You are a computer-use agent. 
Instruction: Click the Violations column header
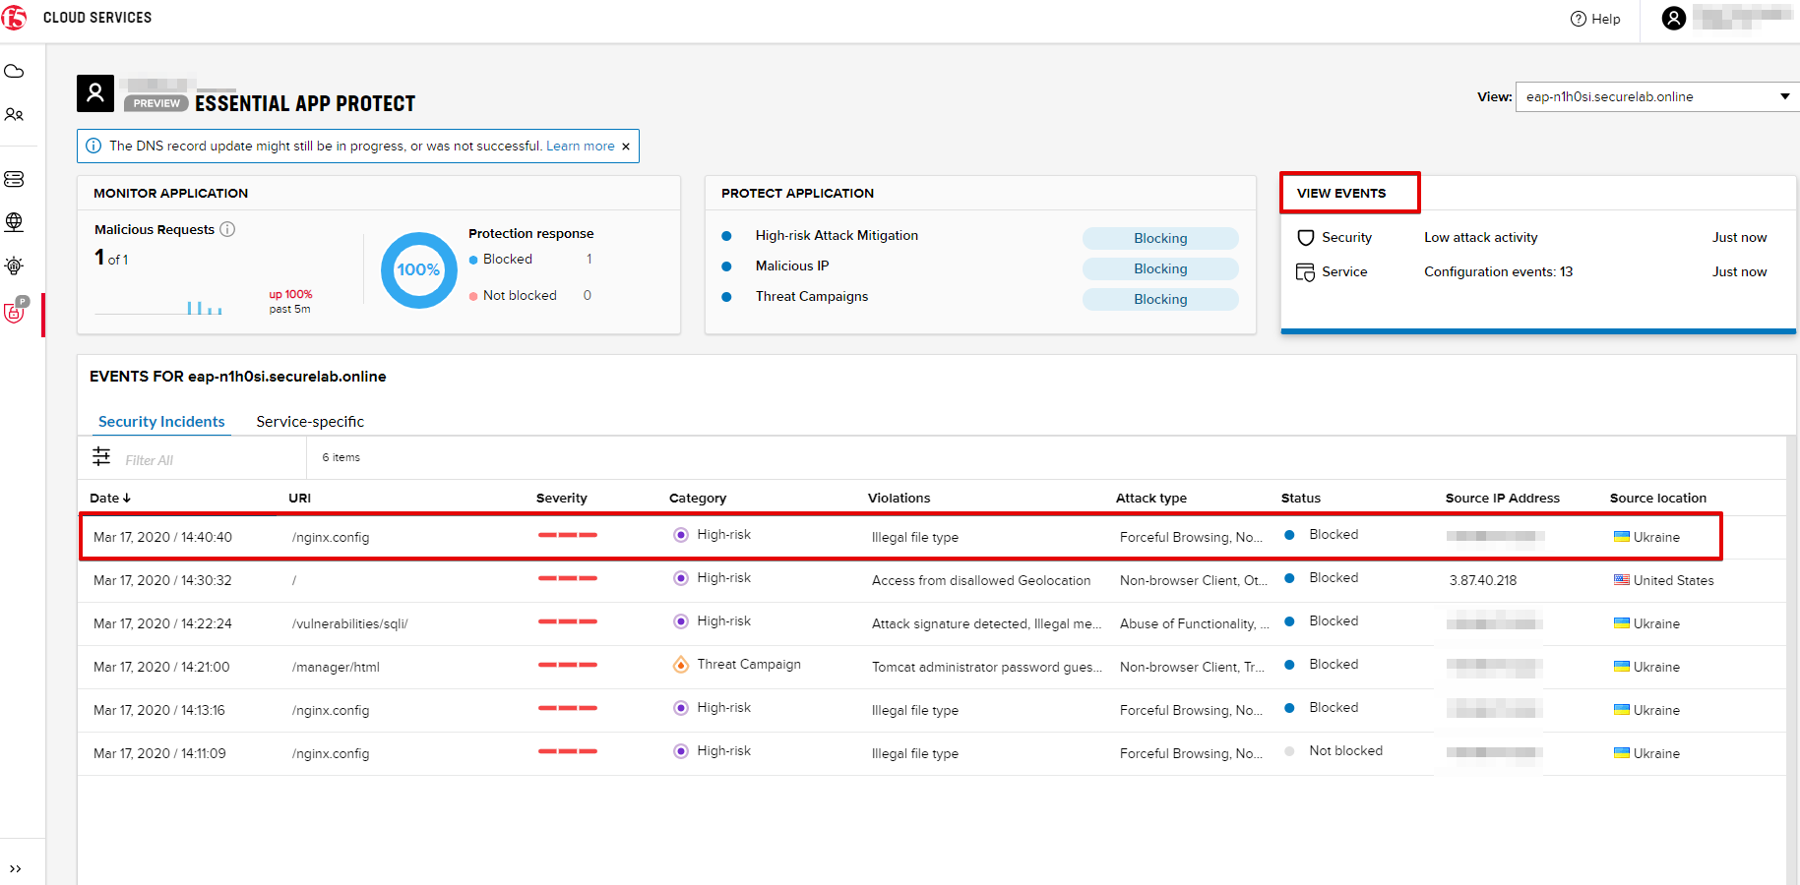(899, 498)
